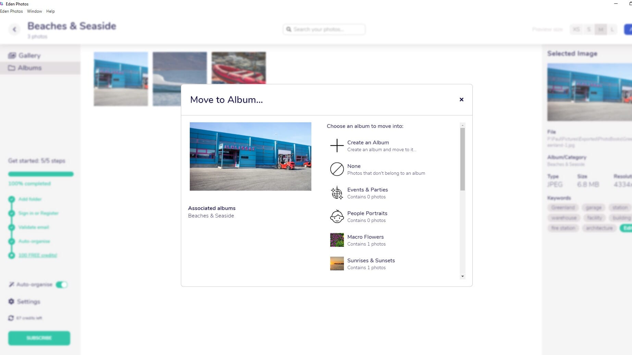This screenshot has height=355, width=632.
Task: Click the Validate email step checkmark
Action: [12, 227]
